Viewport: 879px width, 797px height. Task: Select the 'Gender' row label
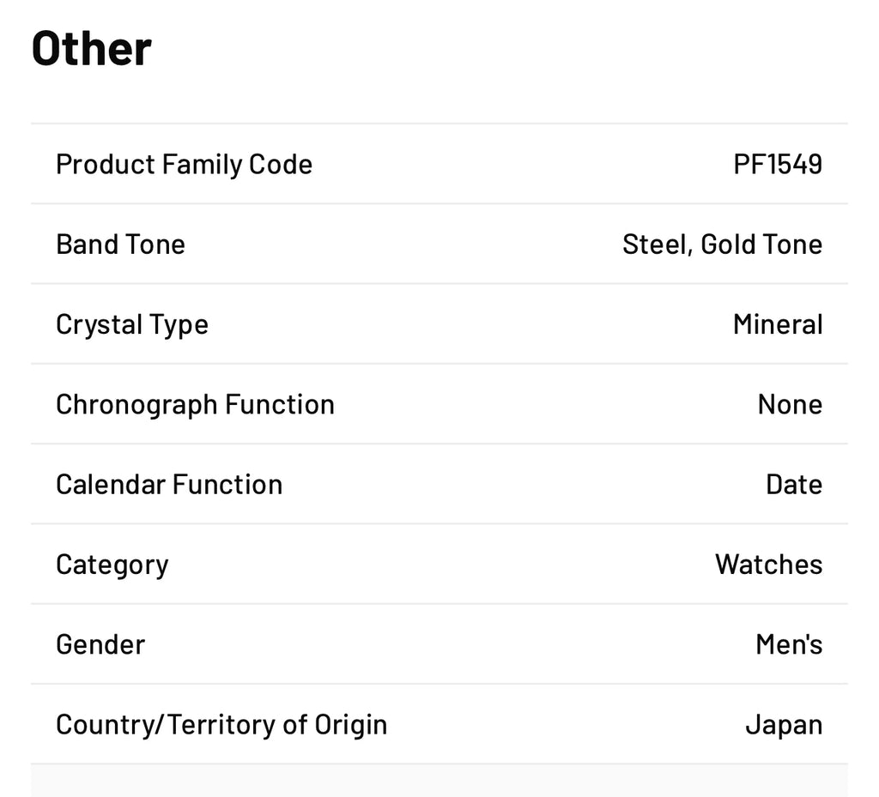coord(100,644)
